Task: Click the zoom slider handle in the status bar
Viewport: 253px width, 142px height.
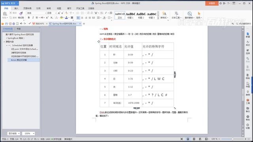Action: 232,139
